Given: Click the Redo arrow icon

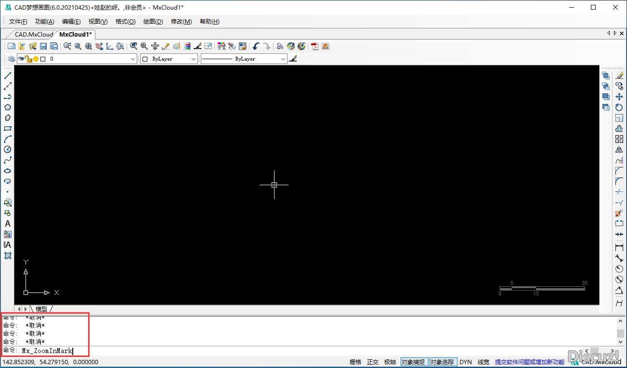Looking at the screenshot, I should (267, 46).
